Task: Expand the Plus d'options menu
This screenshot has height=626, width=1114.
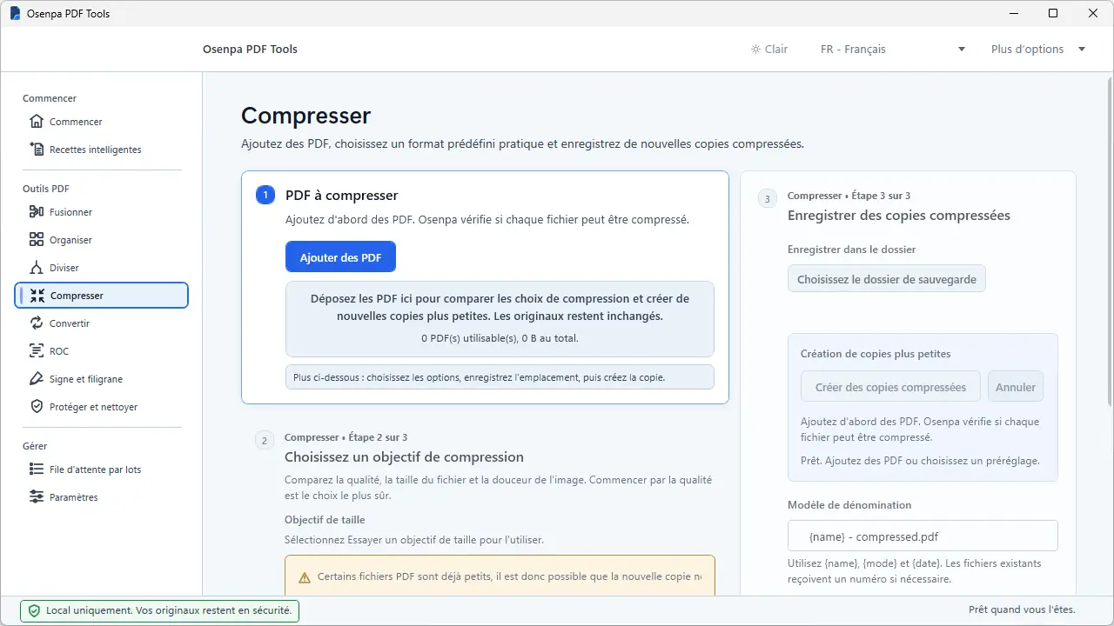Action: pyautogui.click(x=1038, y=50)
